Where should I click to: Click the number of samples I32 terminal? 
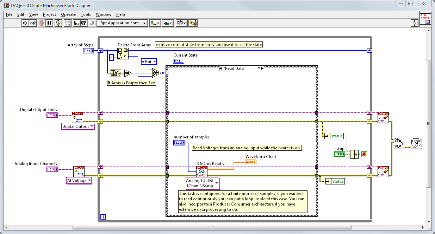click(x=178, y=143)
